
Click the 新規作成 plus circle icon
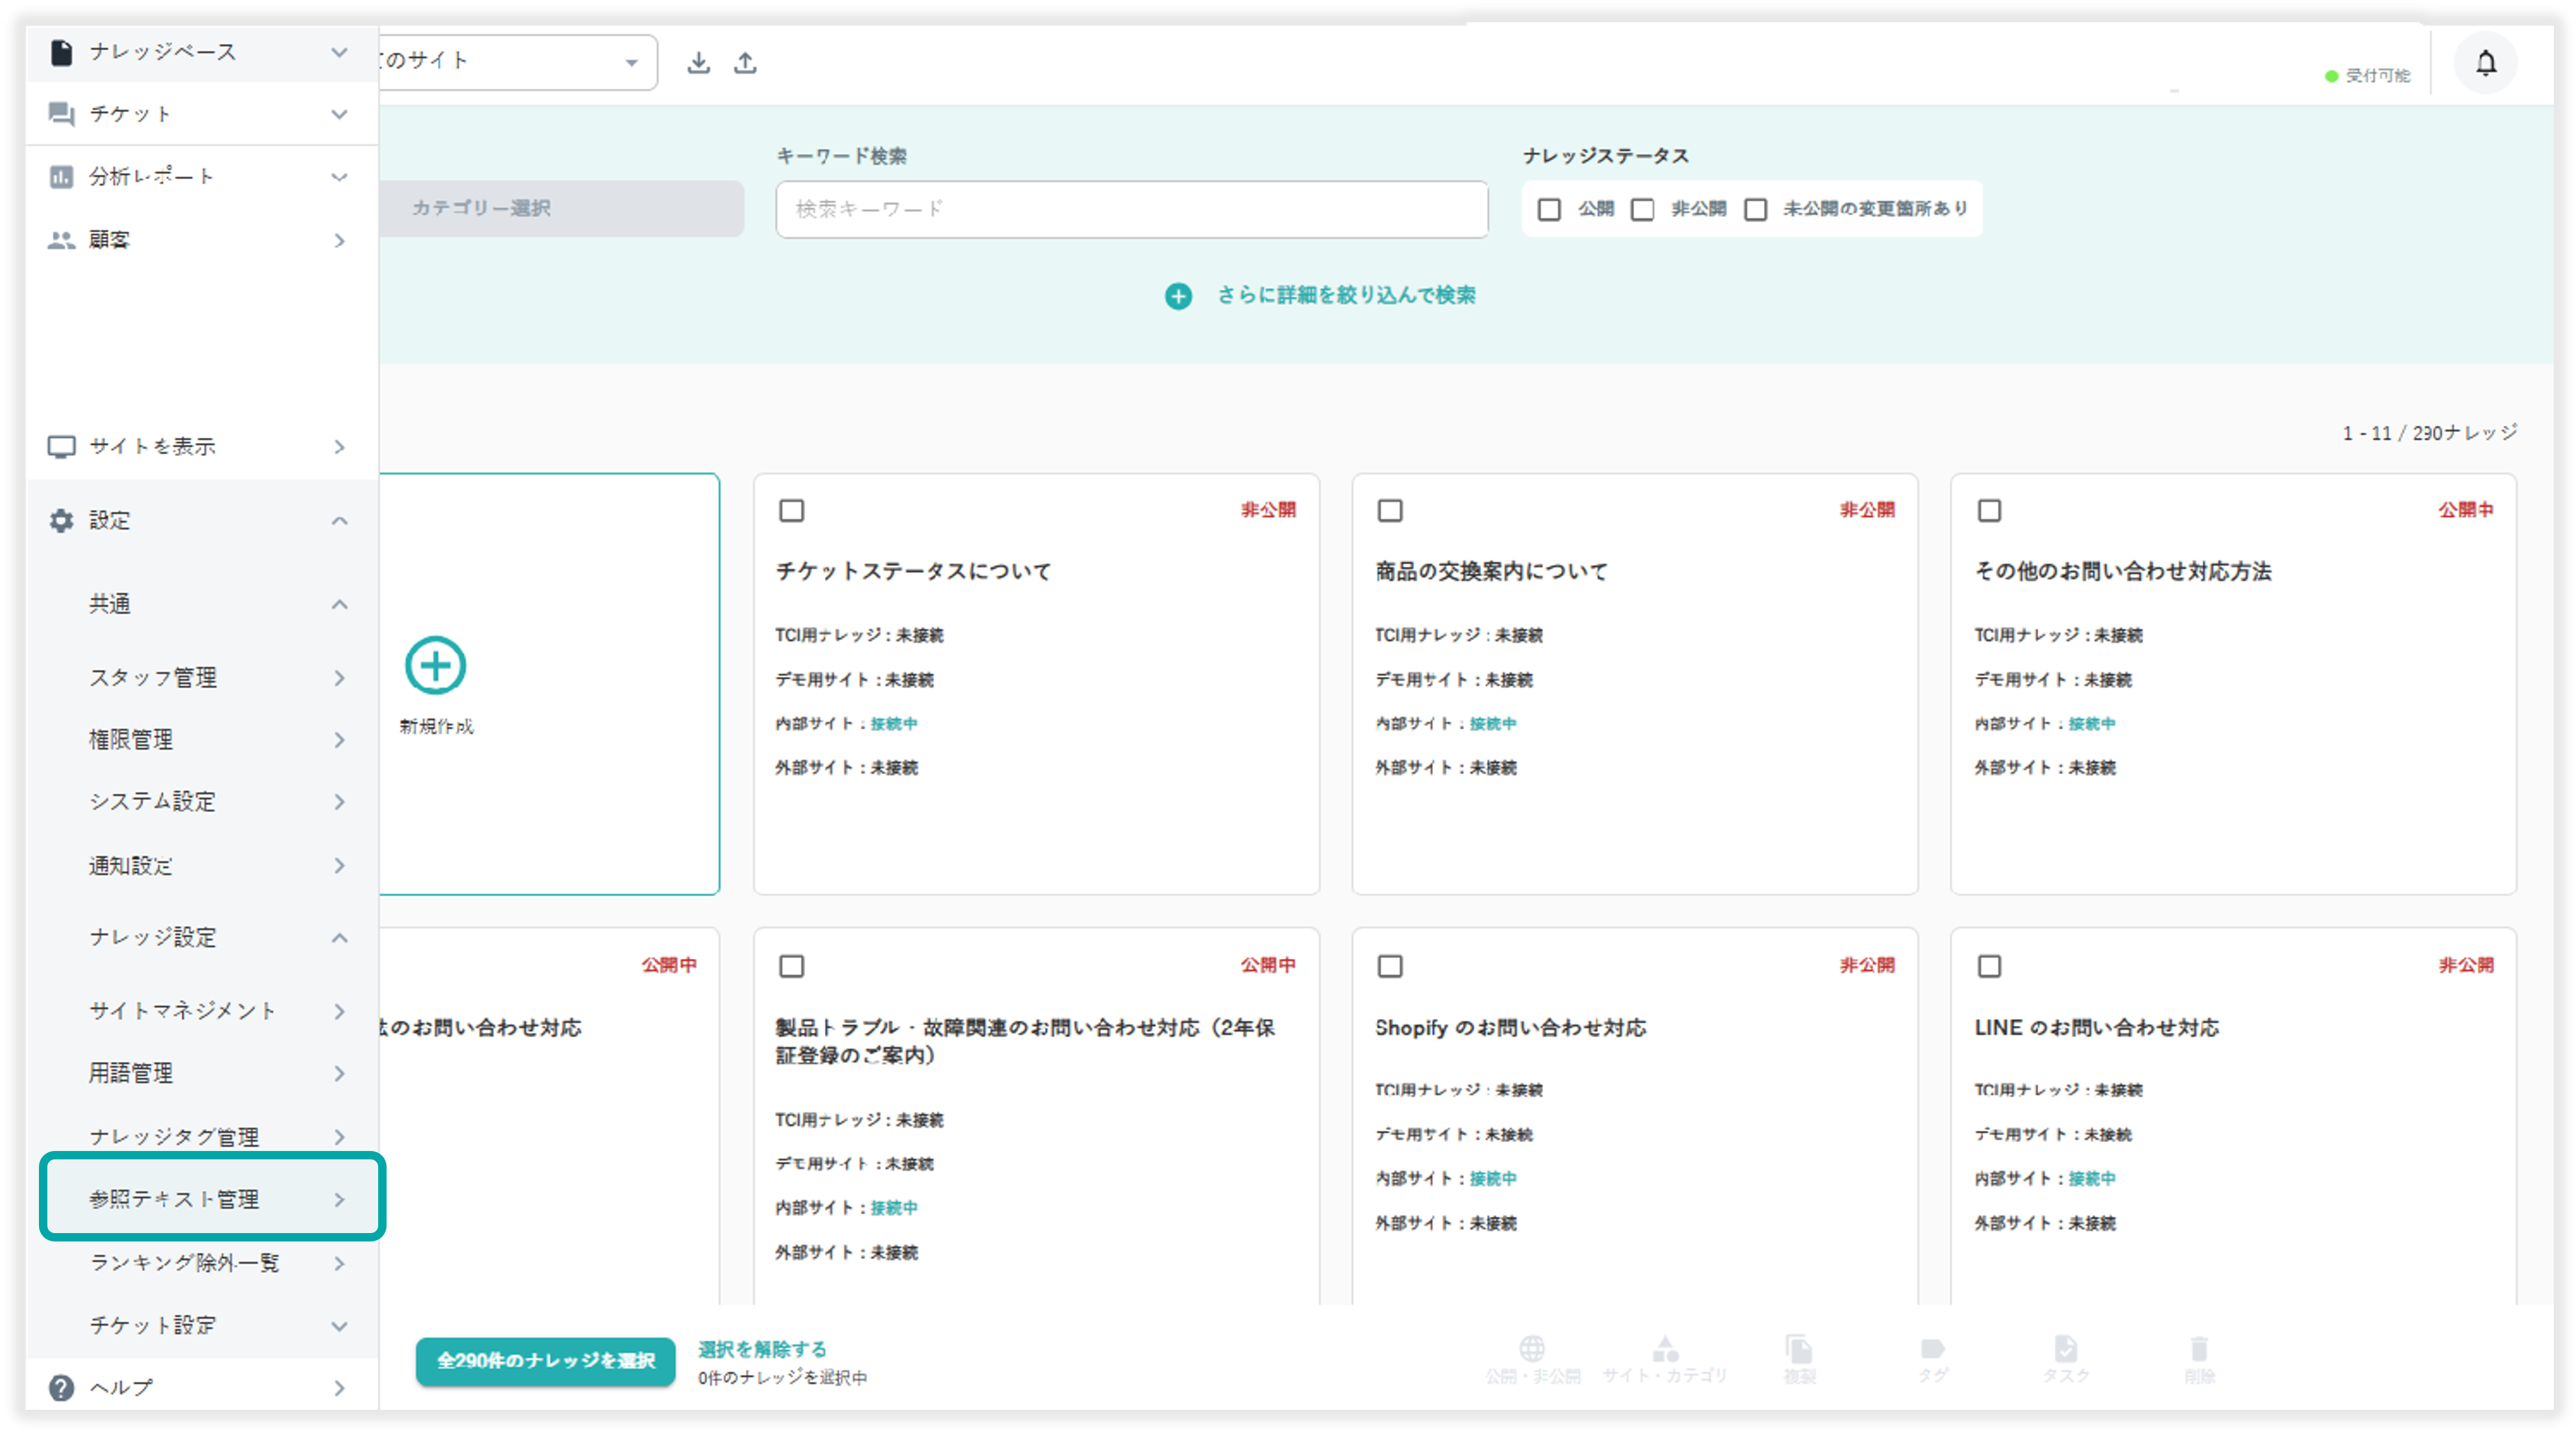[435, 666]
